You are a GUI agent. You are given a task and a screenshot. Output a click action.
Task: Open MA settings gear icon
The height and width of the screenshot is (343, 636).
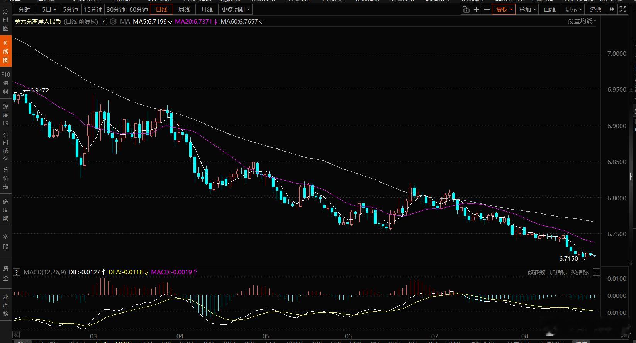coord(113,22)
